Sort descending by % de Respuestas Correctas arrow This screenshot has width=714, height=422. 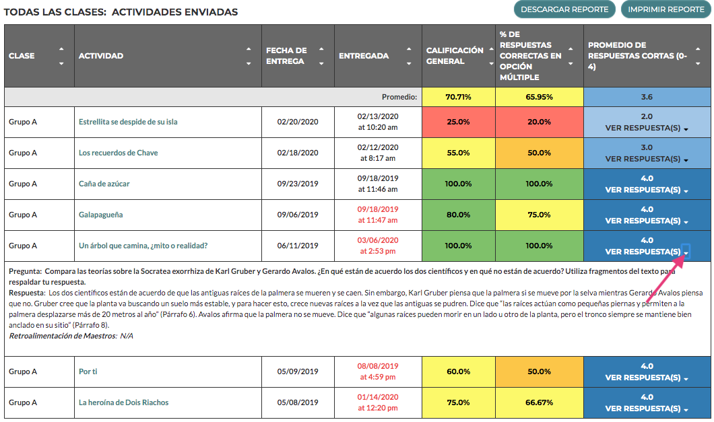[x=571, y=63]
